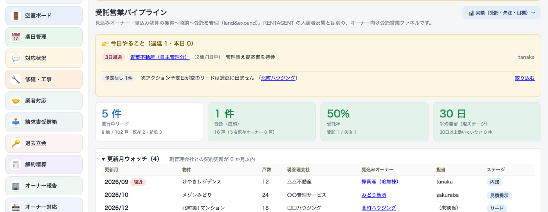Click the △△不動産 management company cell
Screen dimensions: 548x212
click(299, 182)
